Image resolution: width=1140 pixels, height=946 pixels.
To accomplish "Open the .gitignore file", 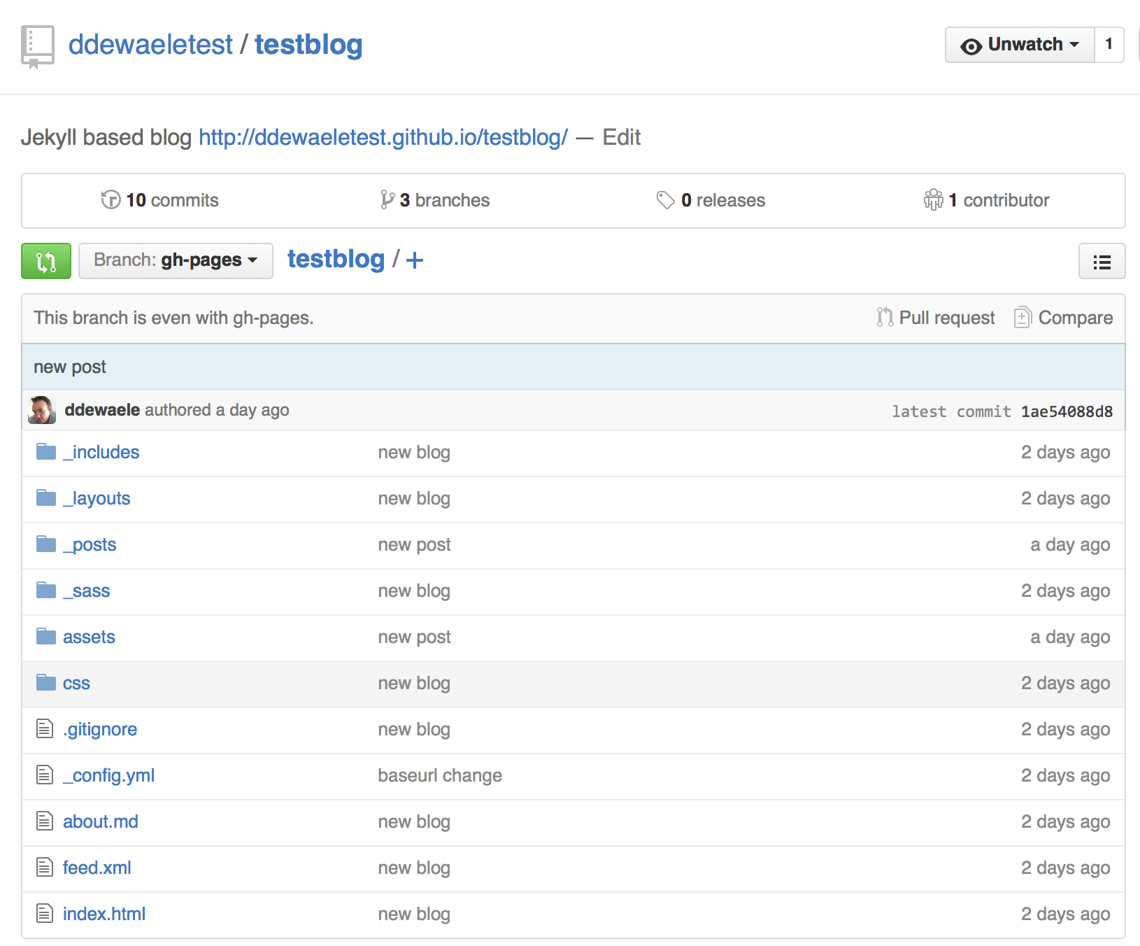I will coord(100,729).
